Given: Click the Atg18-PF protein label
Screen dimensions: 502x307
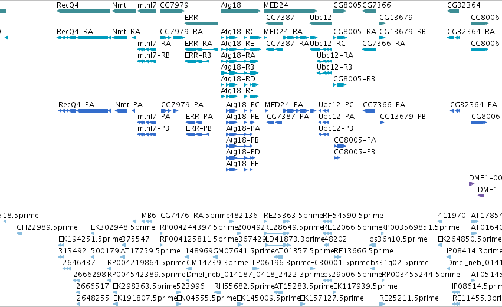Looking at the screenshot, I should (242, 164).
